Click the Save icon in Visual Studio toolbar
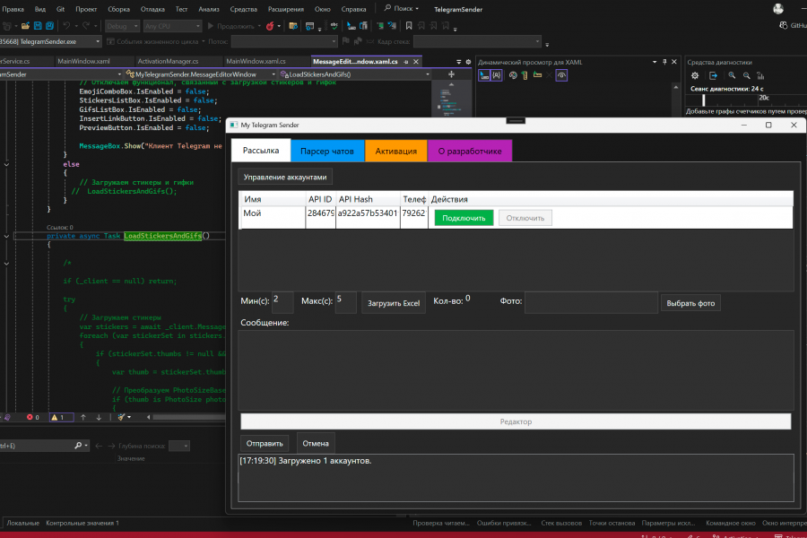This screenshot has width=807, height=538. tap(38, 26)
